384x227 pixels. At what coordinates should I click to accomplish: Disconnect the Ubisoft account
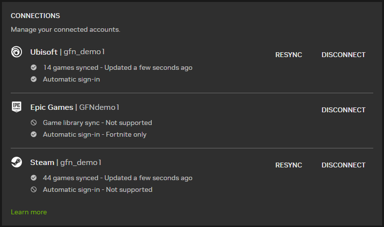[344, 55]
